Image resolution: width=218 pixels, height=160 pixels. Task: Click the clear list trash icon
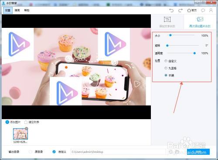click(x=26, y=122)
